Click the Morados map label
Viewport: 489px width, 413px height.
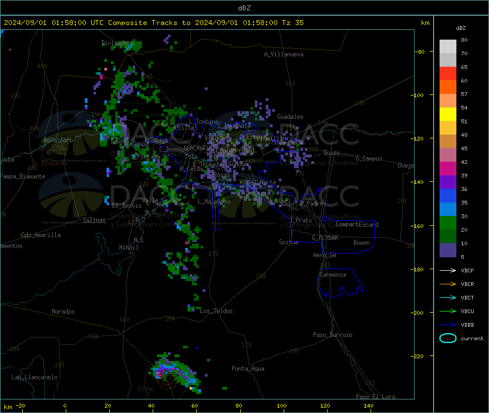coord(64,312)
